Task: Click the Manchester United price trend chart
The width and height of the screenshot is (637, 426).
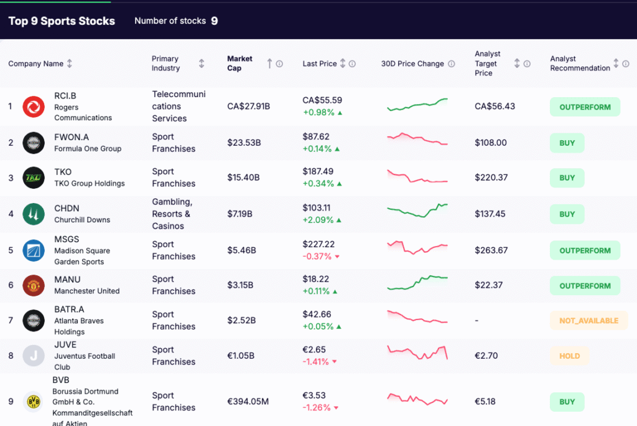Action: 417,285
